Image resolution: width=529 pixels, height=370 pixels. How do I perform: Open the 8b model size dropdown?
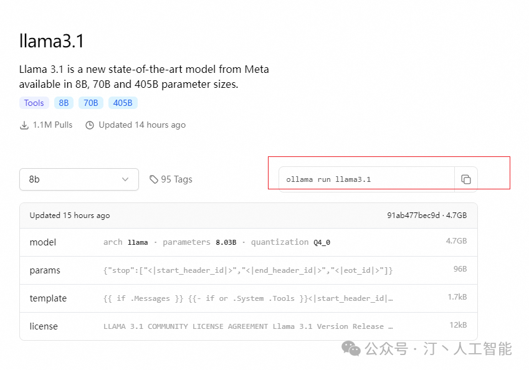click(79, 179)
